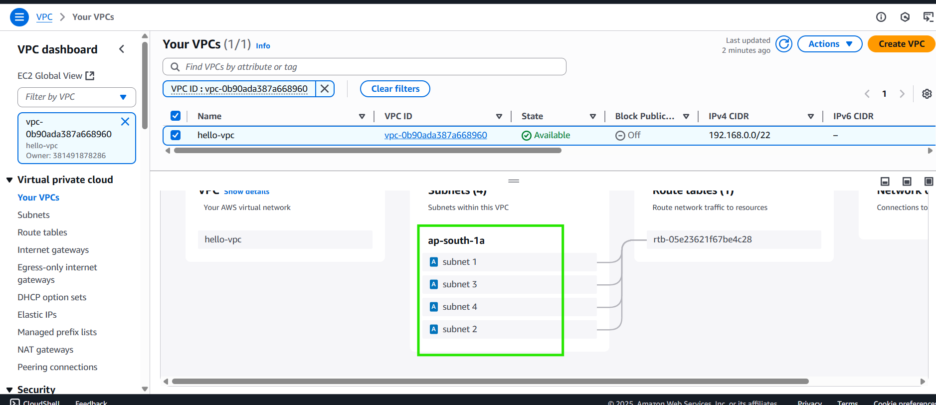Open Subnets in the sidebar
The height and width of the screenshot is (405, 936).
coord(33,215)
